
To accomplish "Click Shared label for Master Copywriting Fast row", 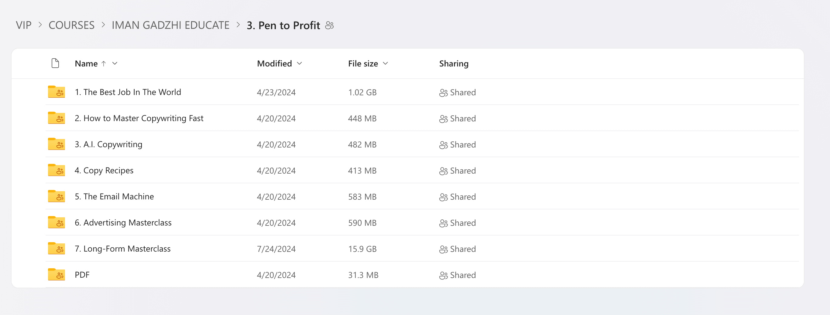I will (x=463, y=118).
